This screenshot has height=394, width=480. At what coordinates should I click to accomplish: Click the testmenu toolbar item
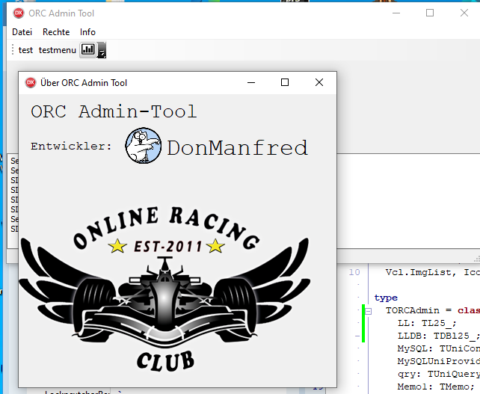[57, 50]
